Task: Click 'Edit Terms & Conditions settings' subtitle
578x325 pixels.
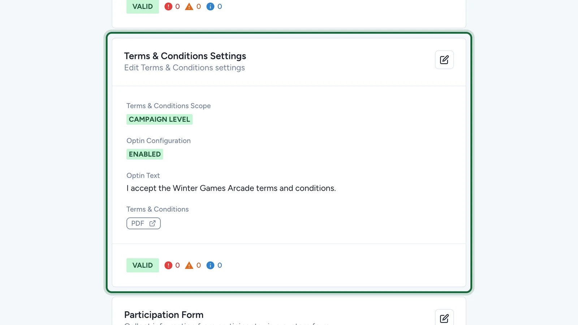Action: [185, 68]
